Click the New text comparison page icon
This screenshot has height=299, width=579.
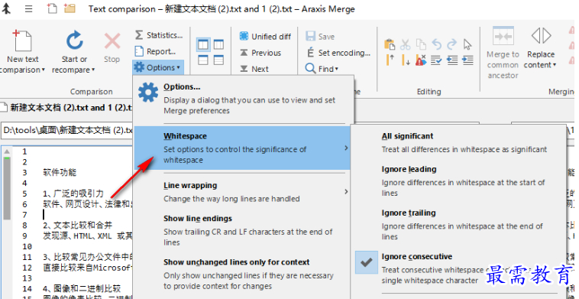point(22,41)
